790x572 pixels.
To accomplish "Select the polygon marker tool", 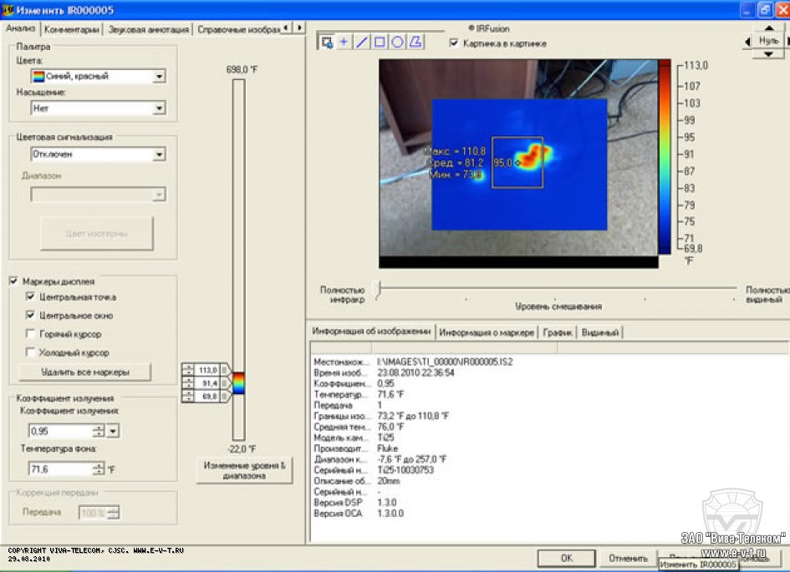I will (415, 43).
